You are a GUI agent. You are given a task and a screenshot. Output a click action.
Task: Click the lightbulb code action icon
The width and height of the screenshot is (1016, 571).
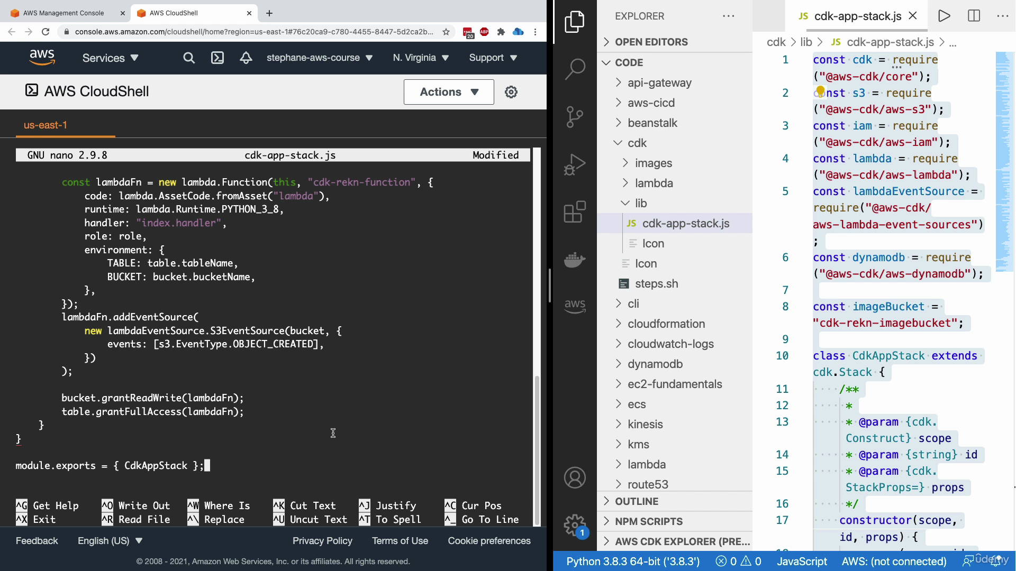(820, 91)
